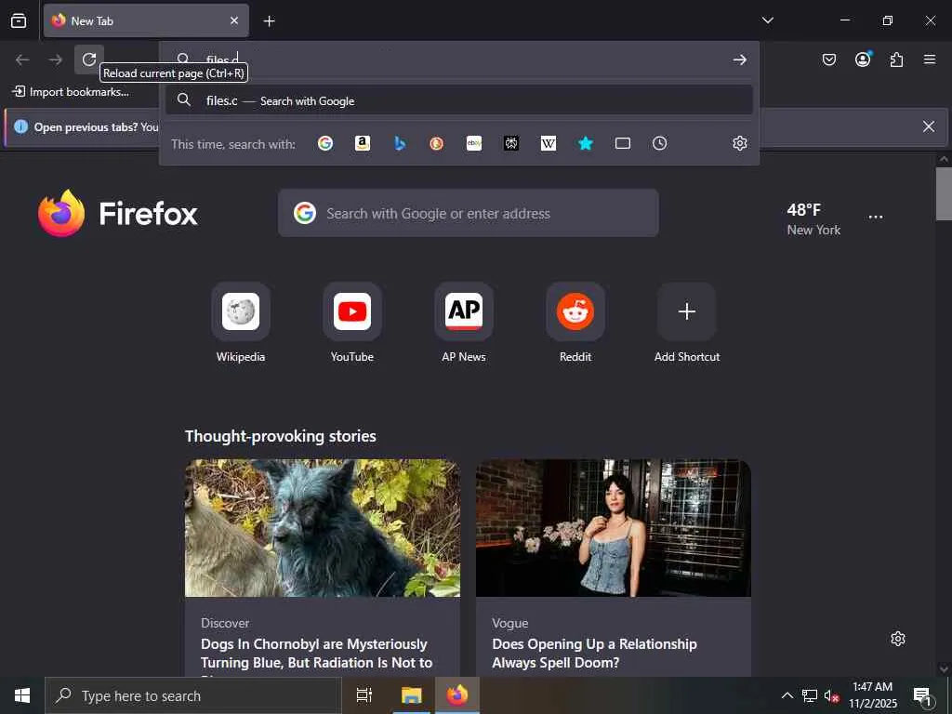Open the notification center icon
Screen dimensions: 952x714
pyautogui.click(x=921, y=695)
